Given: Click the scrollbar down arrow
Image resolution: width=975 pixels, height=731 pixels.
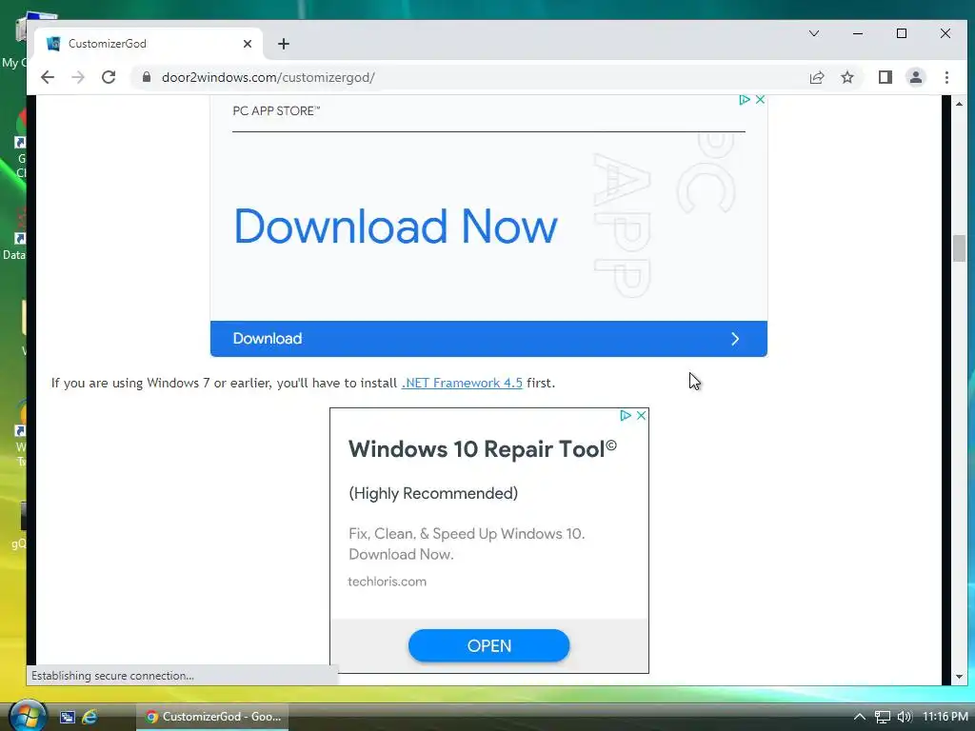Looking at the screenshot, I should (959, 677).
